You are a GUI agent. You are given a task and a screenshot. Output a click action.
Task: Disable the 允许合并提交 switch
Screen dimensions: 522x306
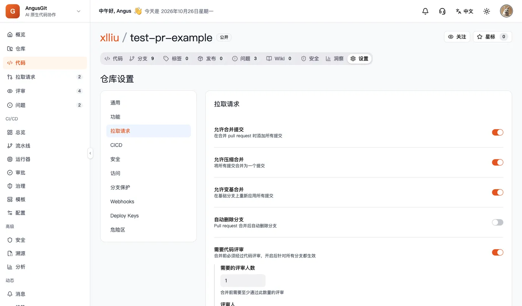click(497, 132)
